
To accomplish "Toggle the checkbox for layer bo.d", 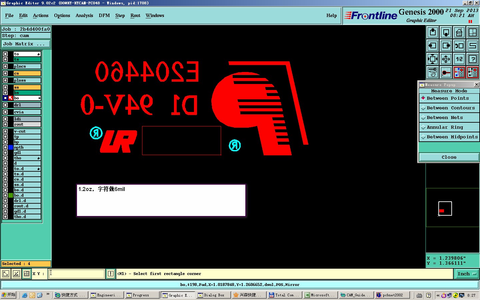I will pyautogui.click(x=5, y=195).
